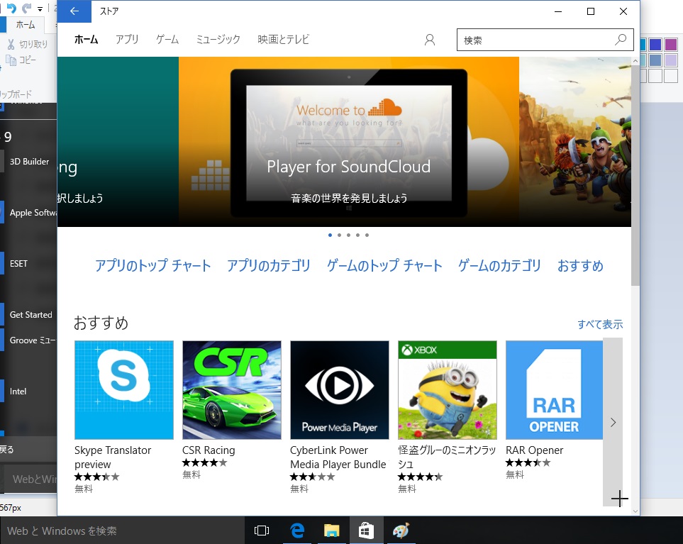Open the Game top charts link

coord(384,265)
